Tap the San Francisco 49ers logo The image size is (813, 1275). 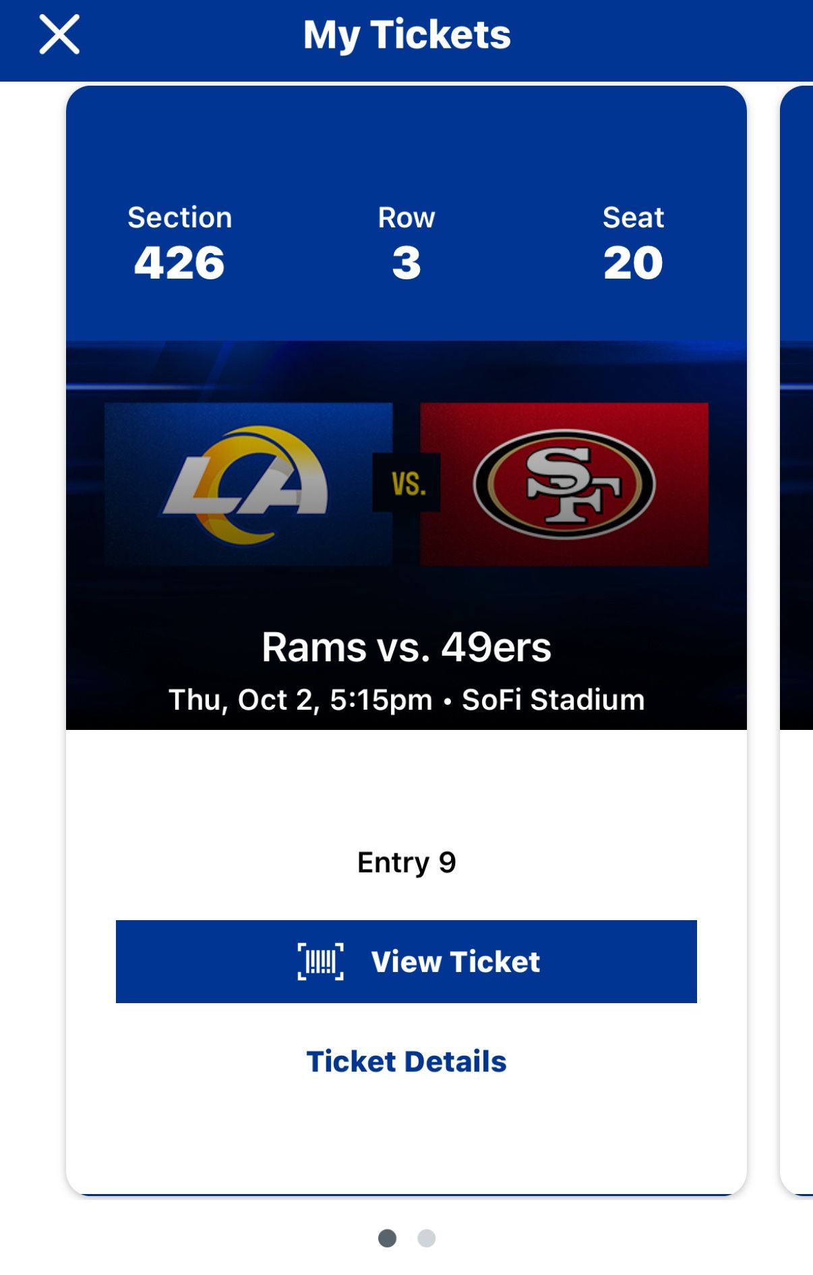click(564, 484)
